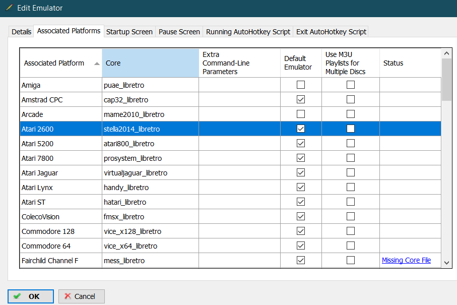Open the Missing Core File link

click(x=406, y=260)
